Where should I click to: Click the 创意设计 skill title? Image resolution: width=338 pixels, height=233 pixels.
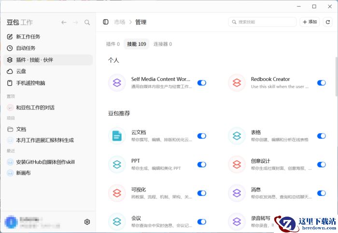pos(260,161)
